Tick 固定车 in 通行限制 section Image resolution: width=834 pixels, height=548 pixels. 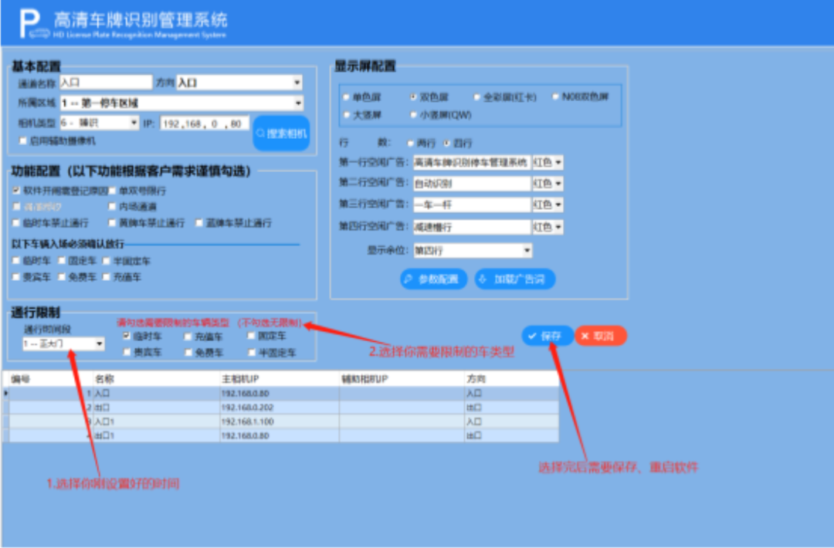coord(251,336)
